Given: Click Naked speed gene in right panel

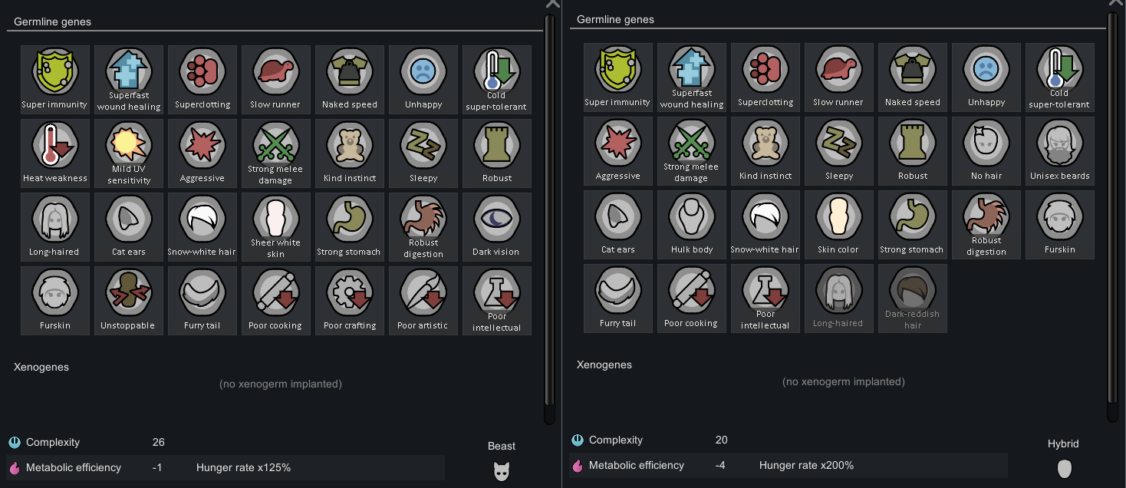Looking at the screenshot, I should [913, 77].
